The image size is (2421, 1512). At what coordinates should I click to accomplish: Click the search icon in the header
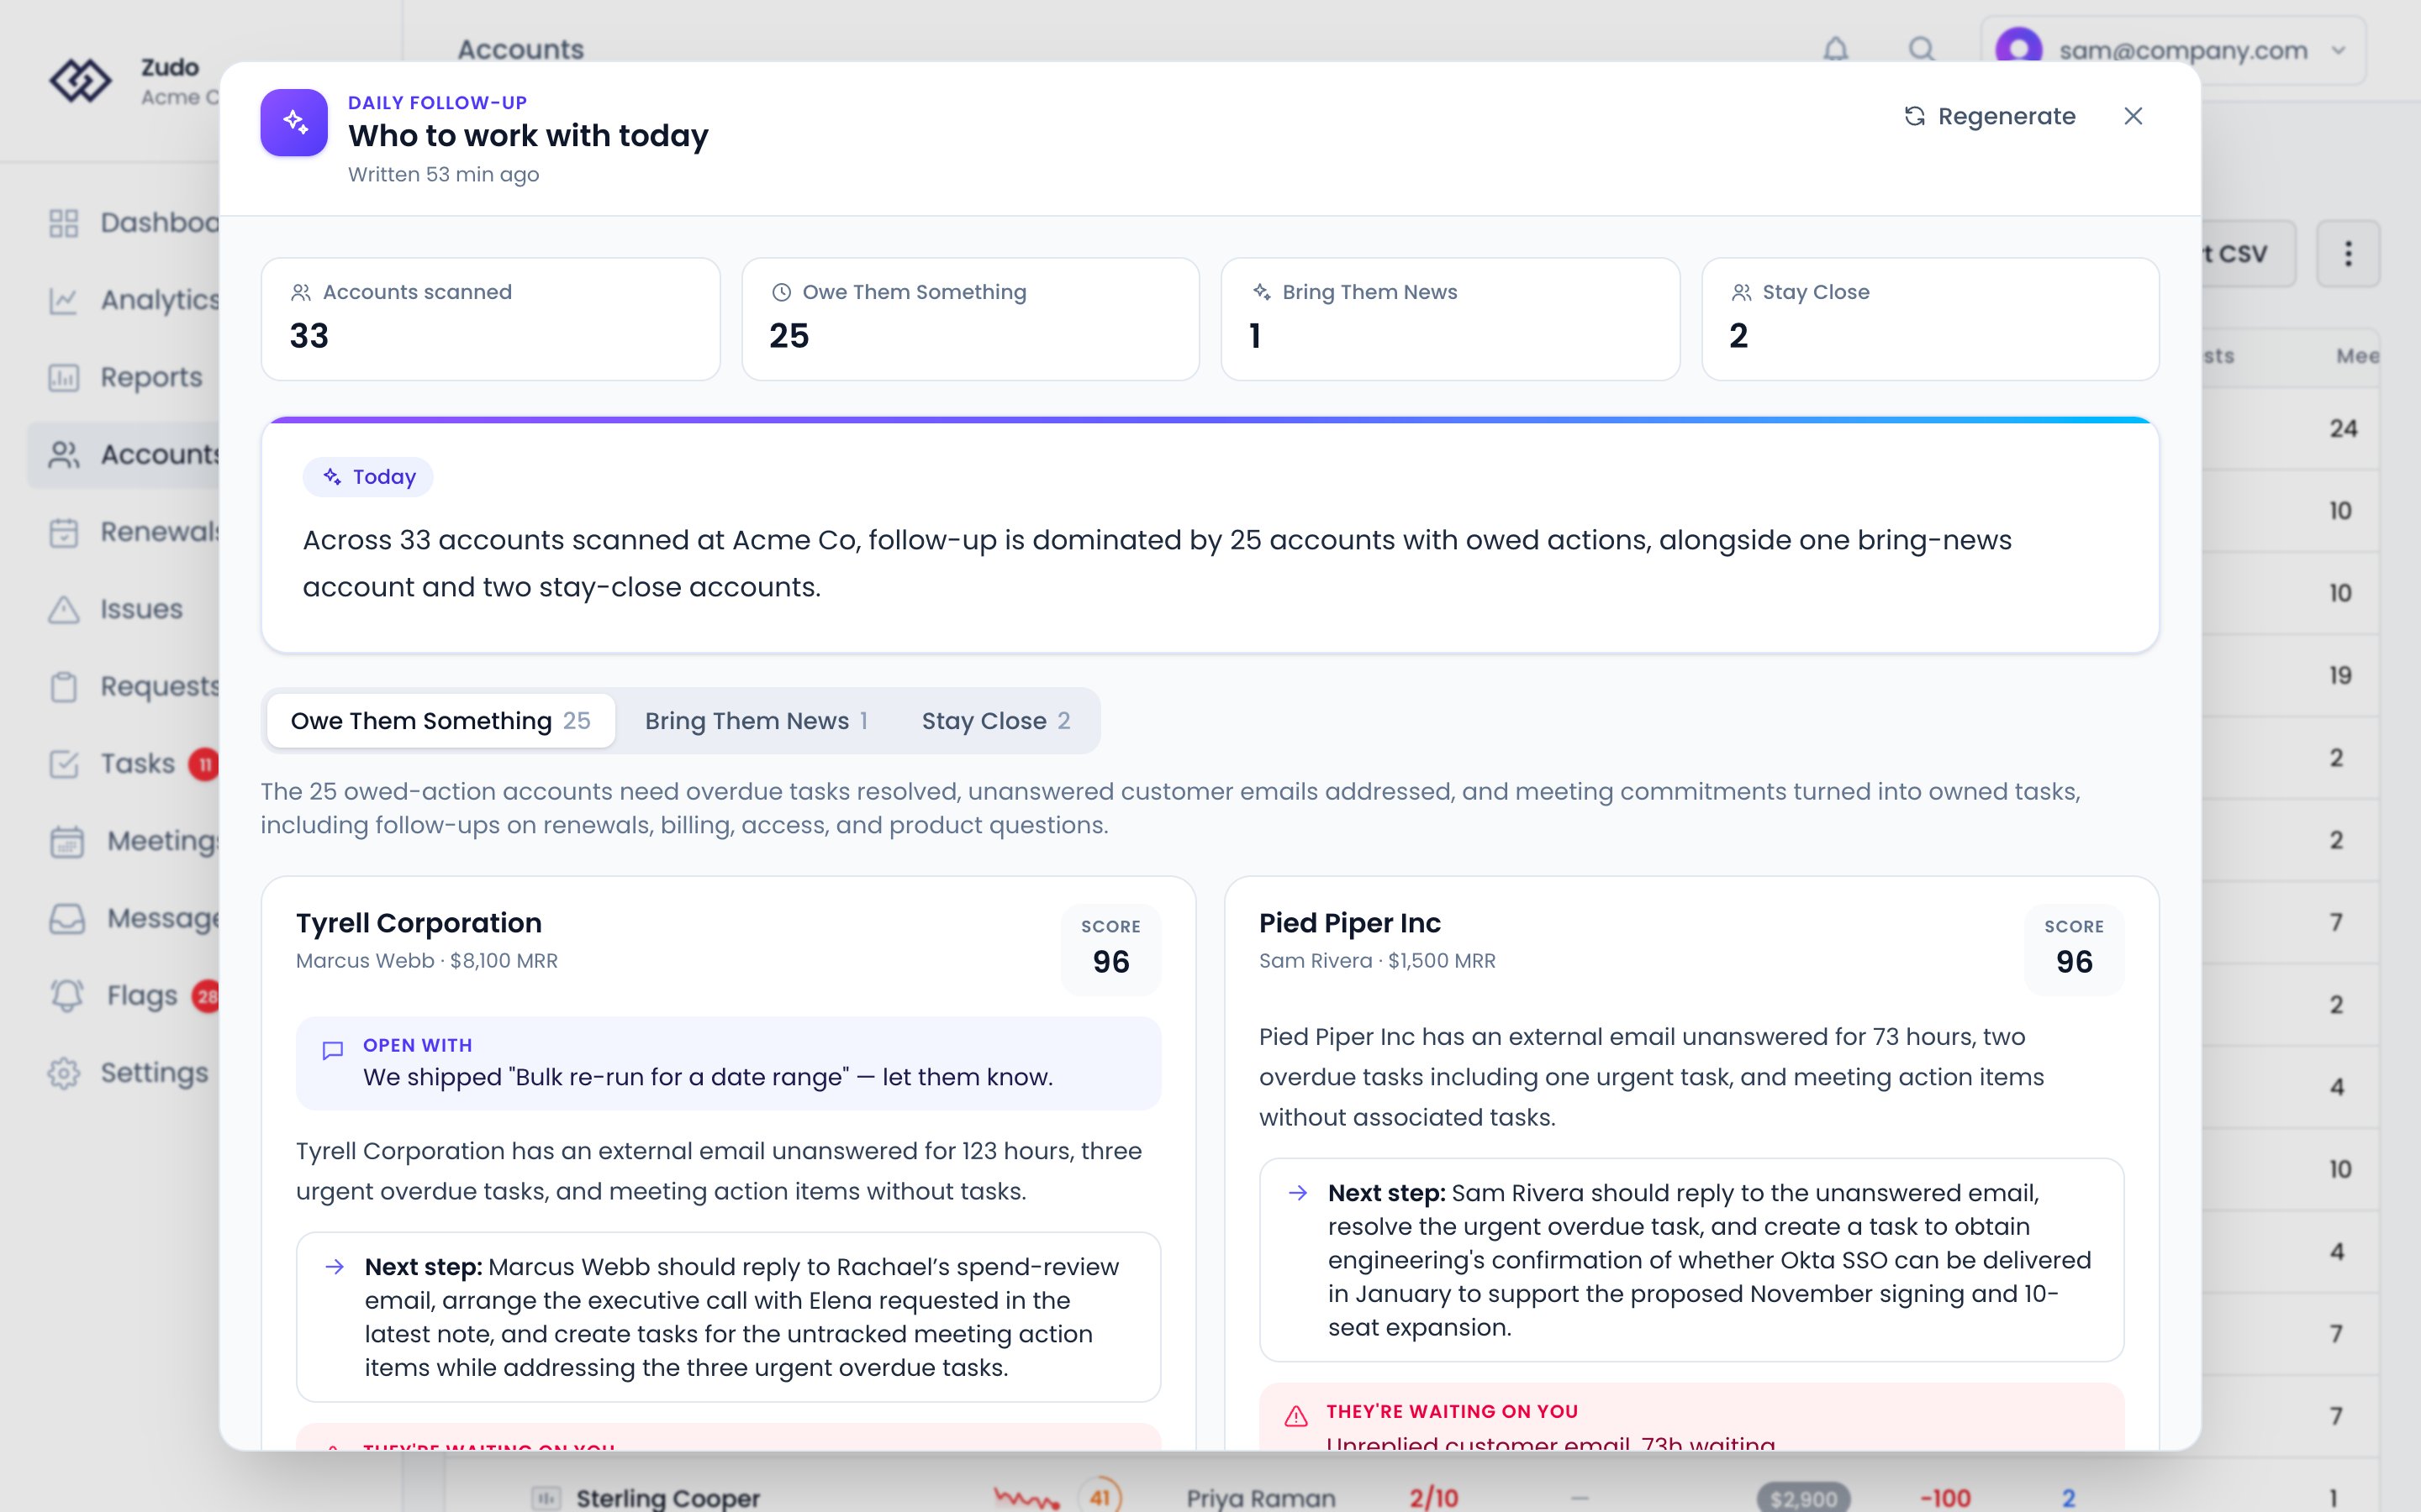pyautogui.click(x=1921, y=49)
